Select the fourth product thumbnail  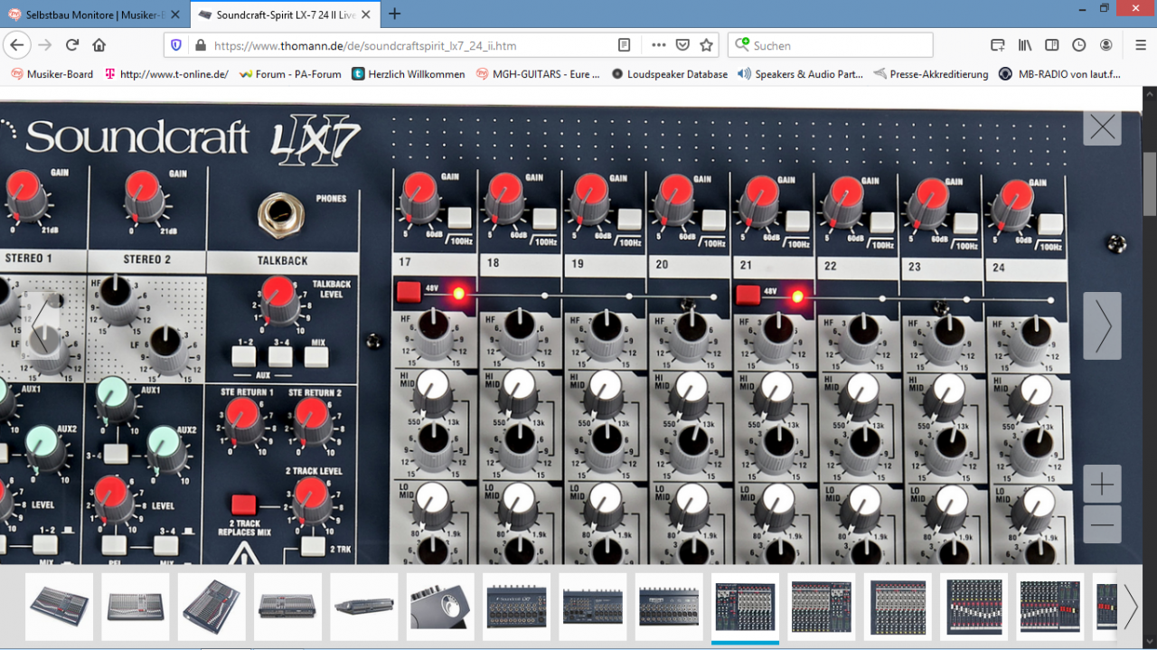[x=287, y=607]
